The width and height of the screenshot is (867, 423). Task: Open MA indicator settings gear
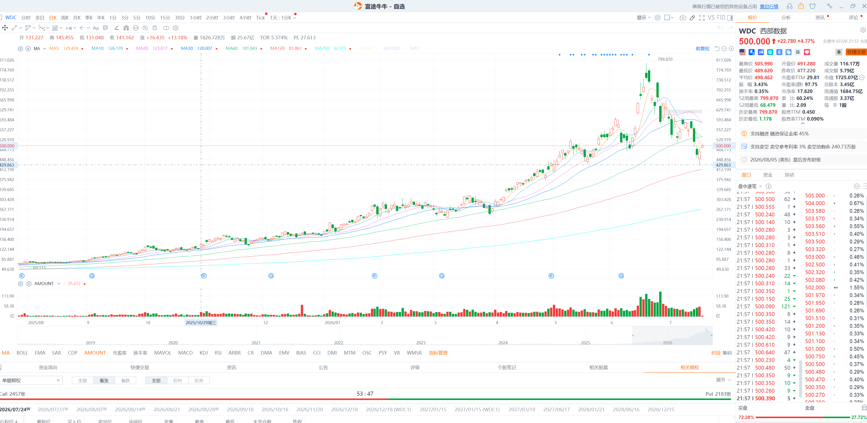[20, 49]
